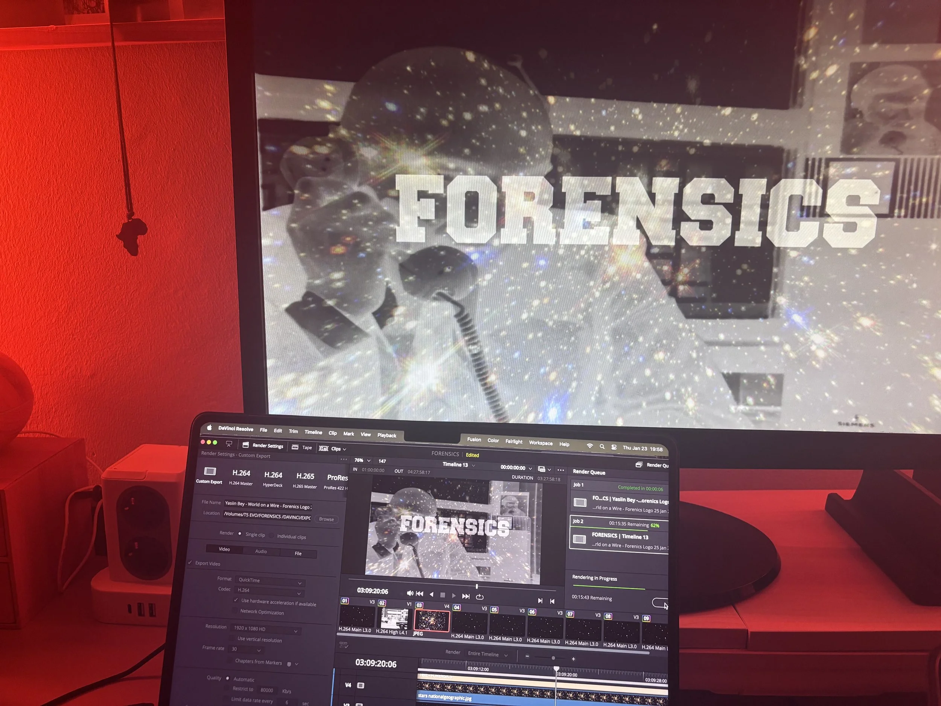Switch to the Audio tab
The height and width of the screenshot is (706, 941).
(261, 551)
